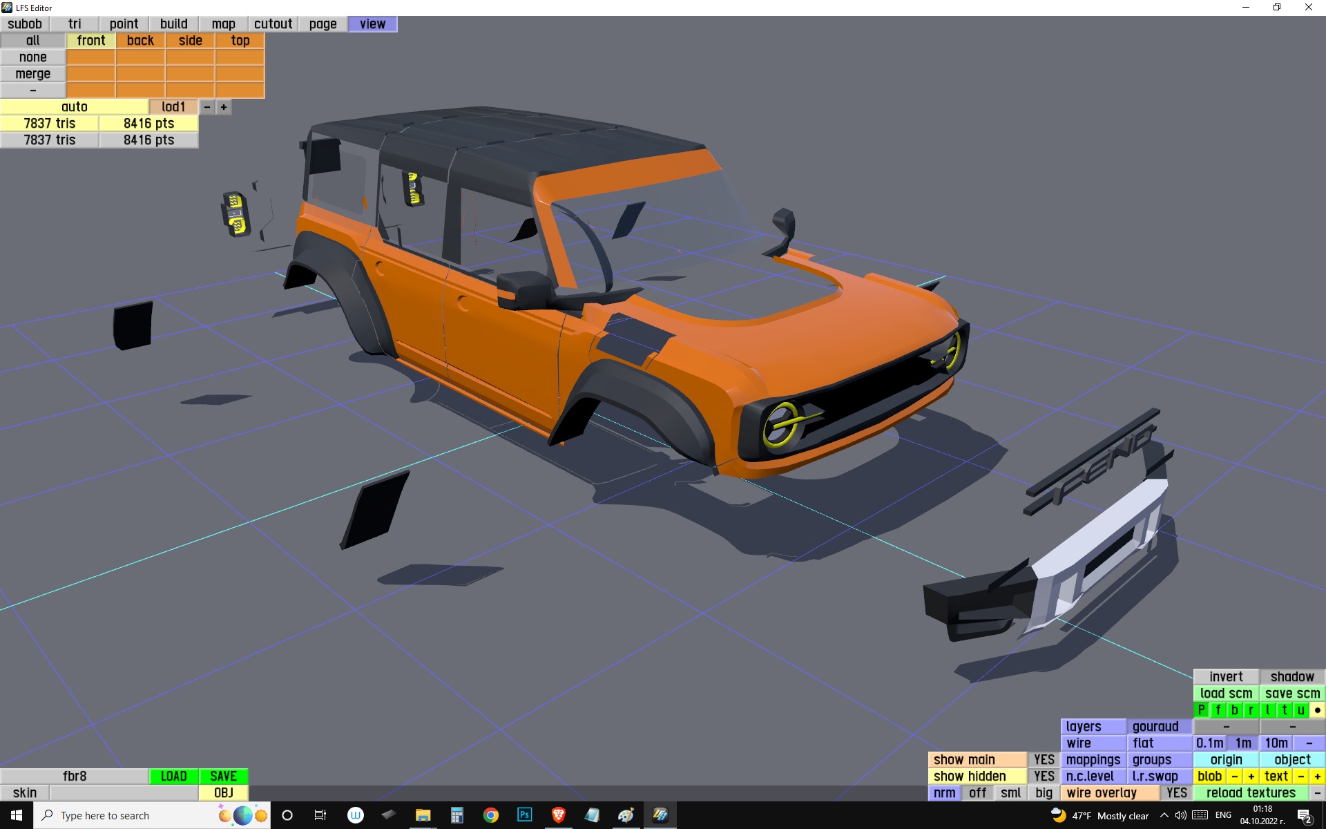
Task: Open File Explorer from taskbar
Action: point(423,815)
